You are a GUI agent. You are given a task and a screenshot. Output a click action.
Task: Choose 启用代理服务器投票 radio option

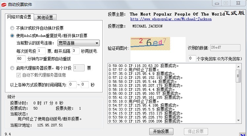click(x=13, y=68)
